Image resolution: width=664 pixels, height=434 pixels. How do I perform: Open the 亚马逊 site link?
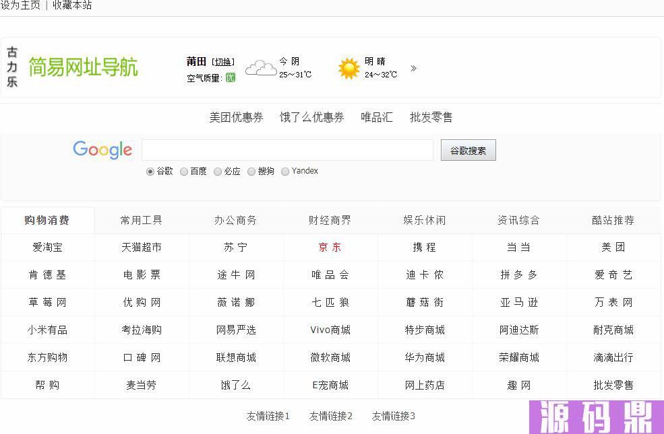(519, 302)
